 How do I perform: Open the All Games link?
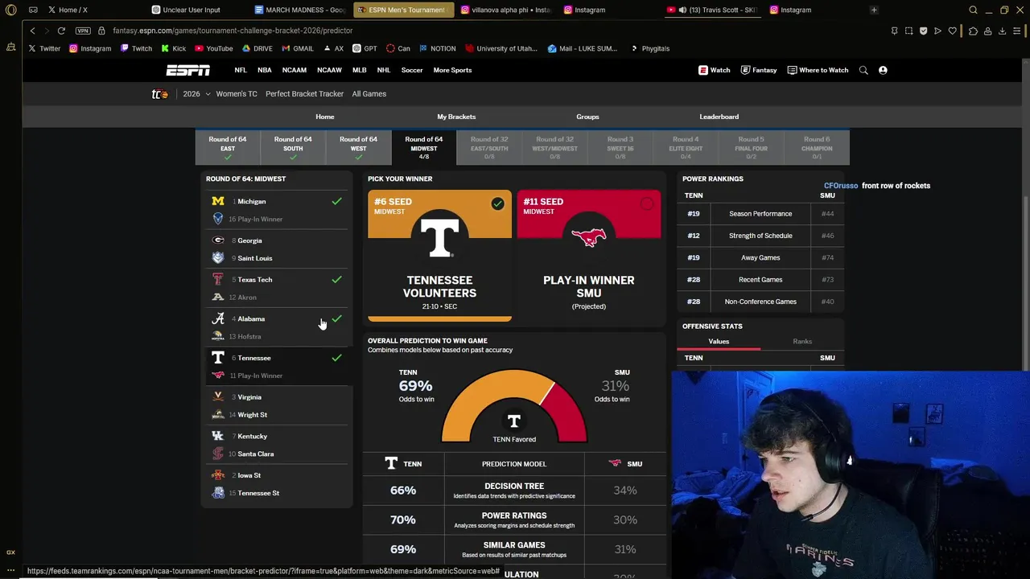click(x=369, y=94)
